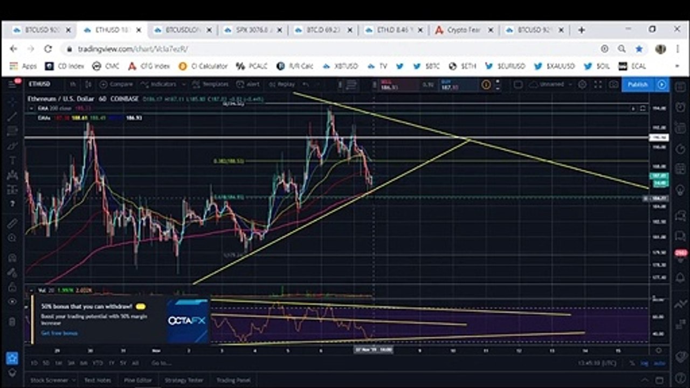Switch to Crypto Fear browser tab
690x388 pixels.
click(464, 30)
